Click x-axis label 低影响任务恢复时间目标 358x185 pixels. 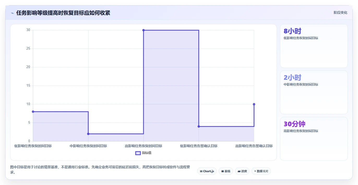pos(33,146)
